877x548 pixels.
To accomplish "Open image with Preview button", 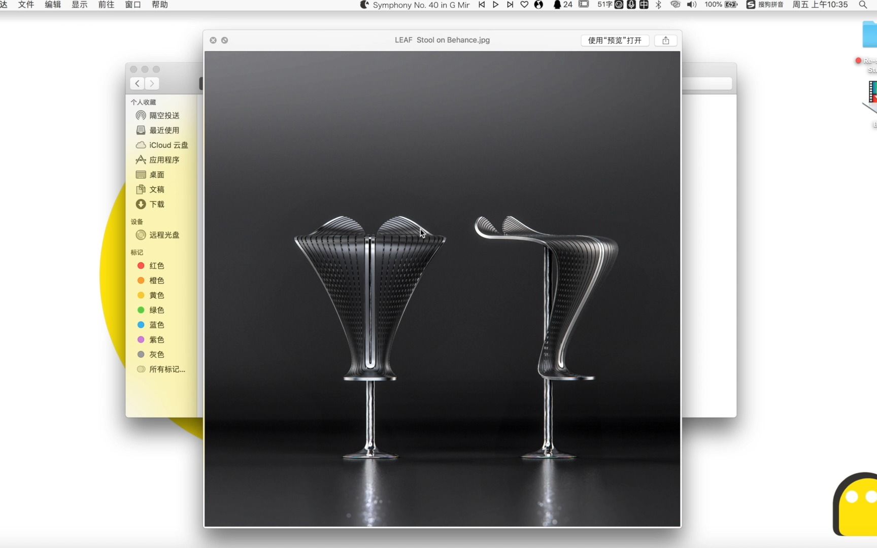I will (615, 40).
